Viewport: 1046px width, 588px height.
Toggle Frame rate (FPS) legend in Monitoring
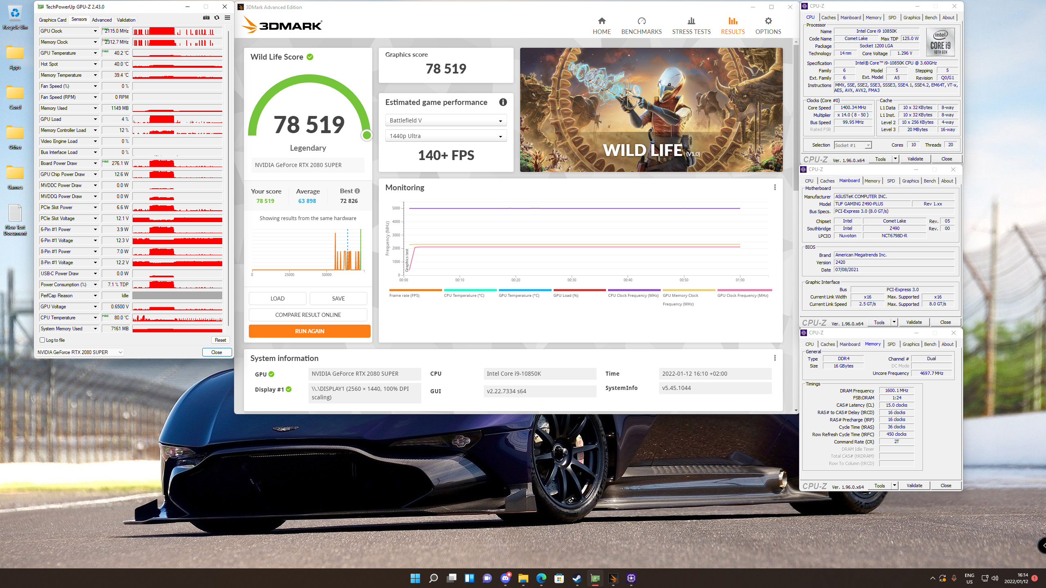tap(416, 293)
